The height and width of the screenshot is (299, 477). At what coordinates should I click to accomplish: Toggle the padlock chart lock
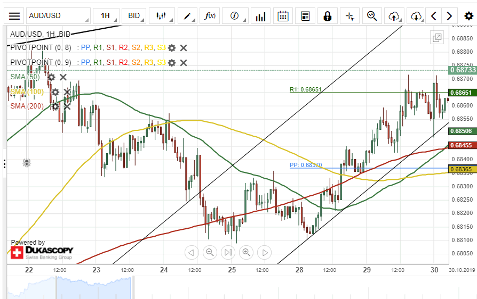click(x=328, y=16)
